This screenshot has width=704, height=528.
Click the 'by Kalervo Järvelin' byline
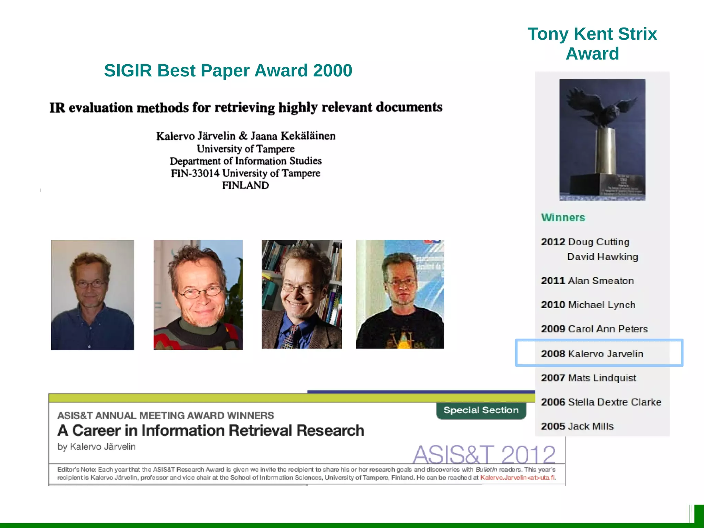point(97,446)
